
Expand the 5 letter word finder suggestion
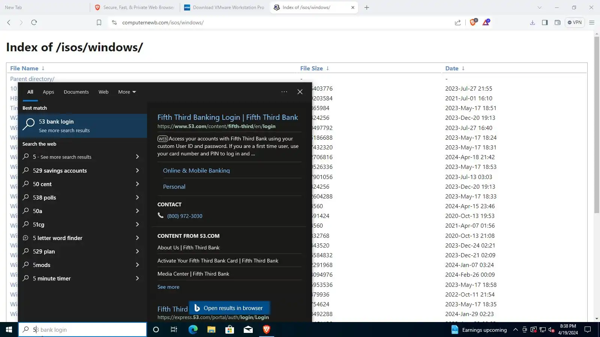pyautogui.click(x=137, y=238)
